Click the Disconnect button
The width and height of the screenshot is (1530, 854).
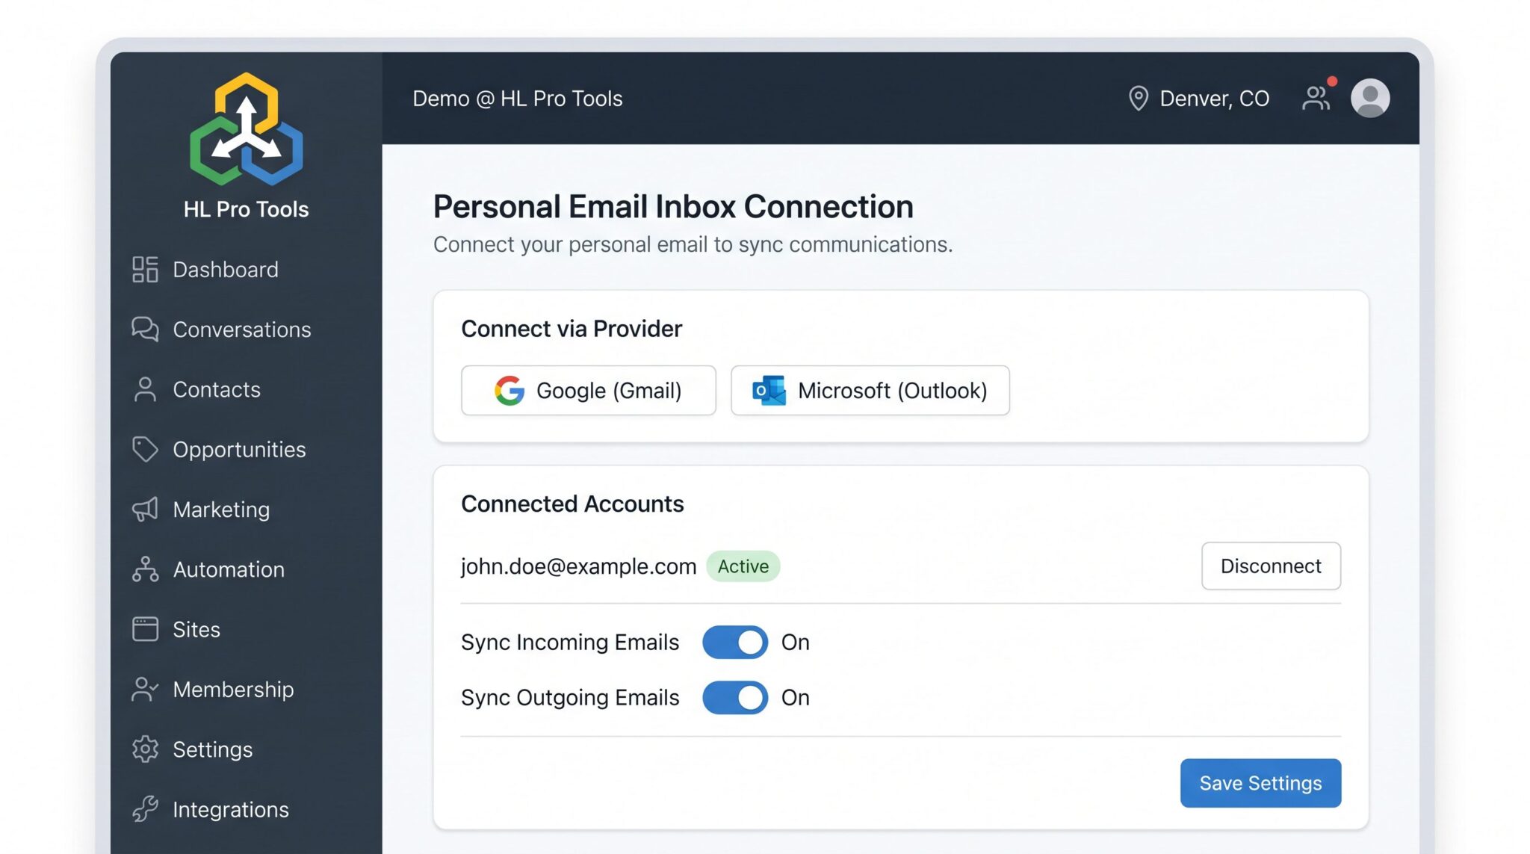(x=1271, y=566)
